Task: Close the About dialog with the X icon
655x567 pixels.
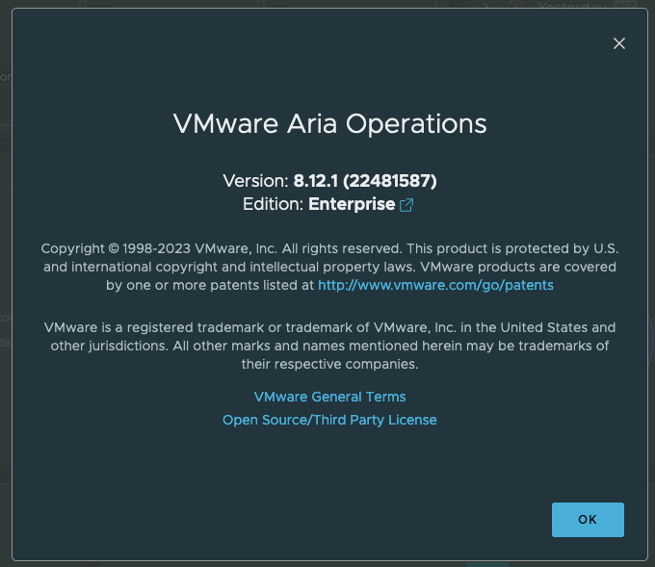Action: coord(619,43)
